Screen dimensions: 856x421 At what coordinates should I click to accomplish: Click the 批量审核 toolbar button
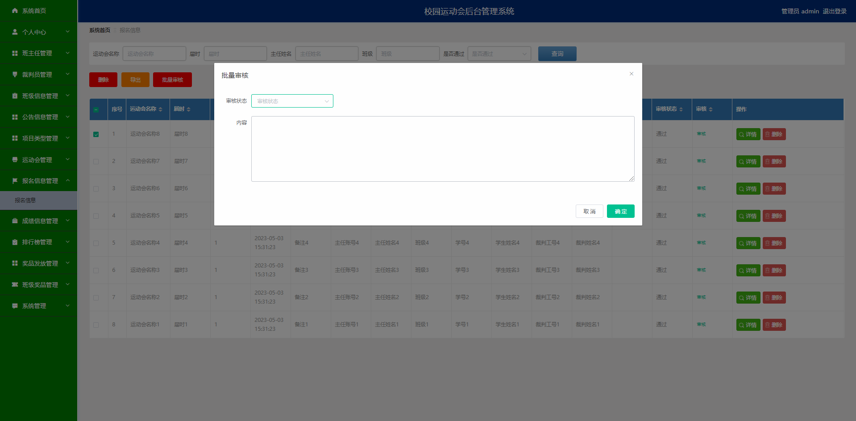[x=172, y=79]
